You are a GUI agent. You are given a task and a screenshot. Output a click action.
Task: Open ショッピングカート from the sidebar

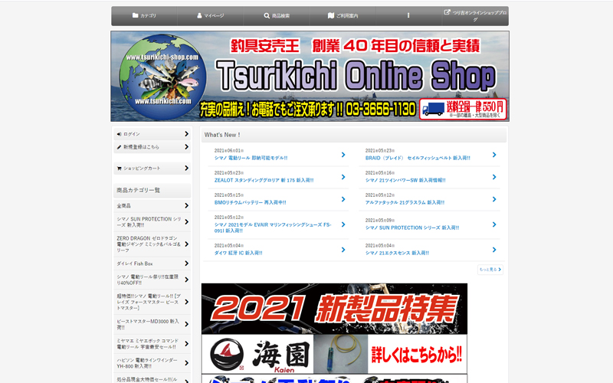(151, 168)
